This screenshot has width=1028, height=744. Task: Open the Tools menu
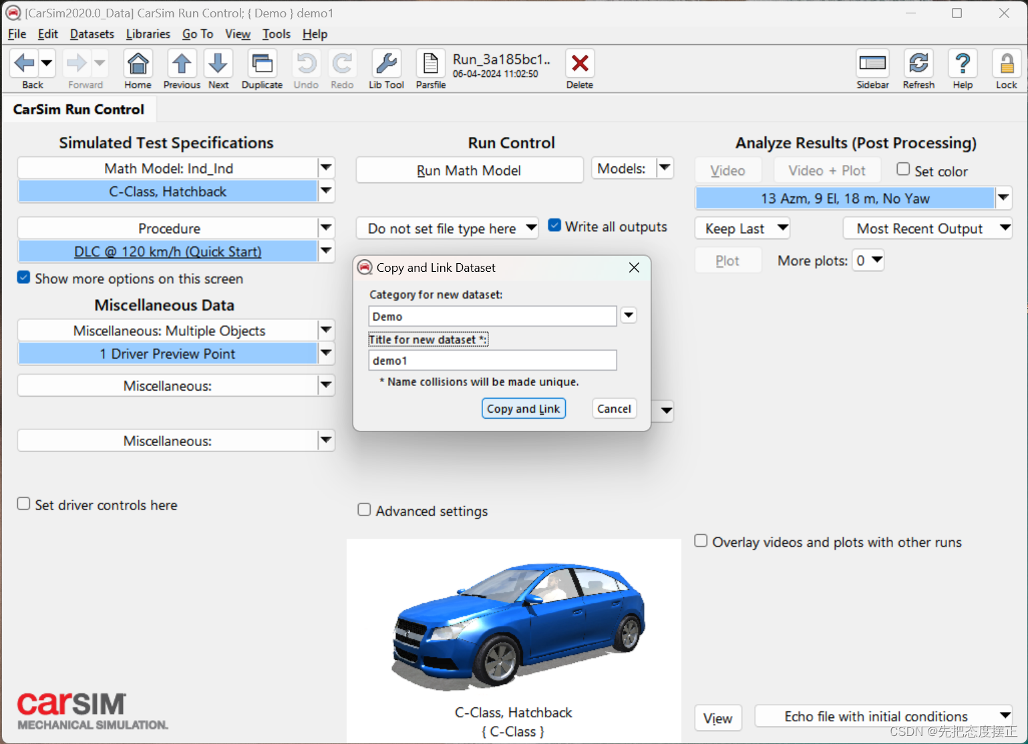276,34
